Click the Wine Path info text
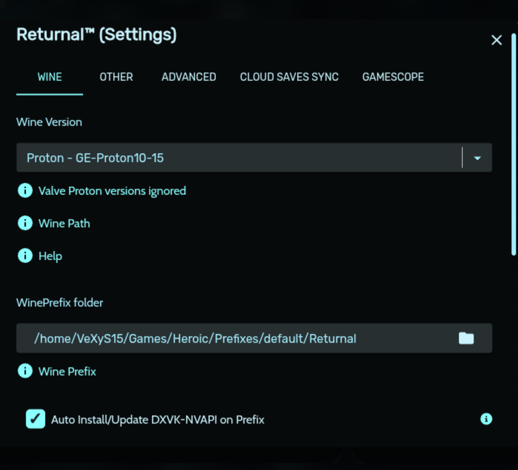518x470 pixels. (x=64, y=223)
